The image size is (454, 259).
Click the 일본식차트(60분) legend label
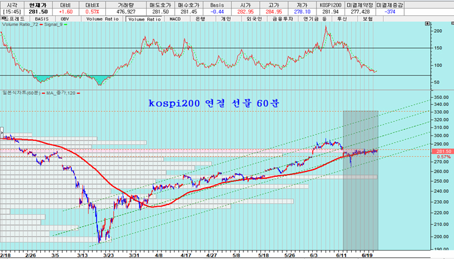click(21, 93)
